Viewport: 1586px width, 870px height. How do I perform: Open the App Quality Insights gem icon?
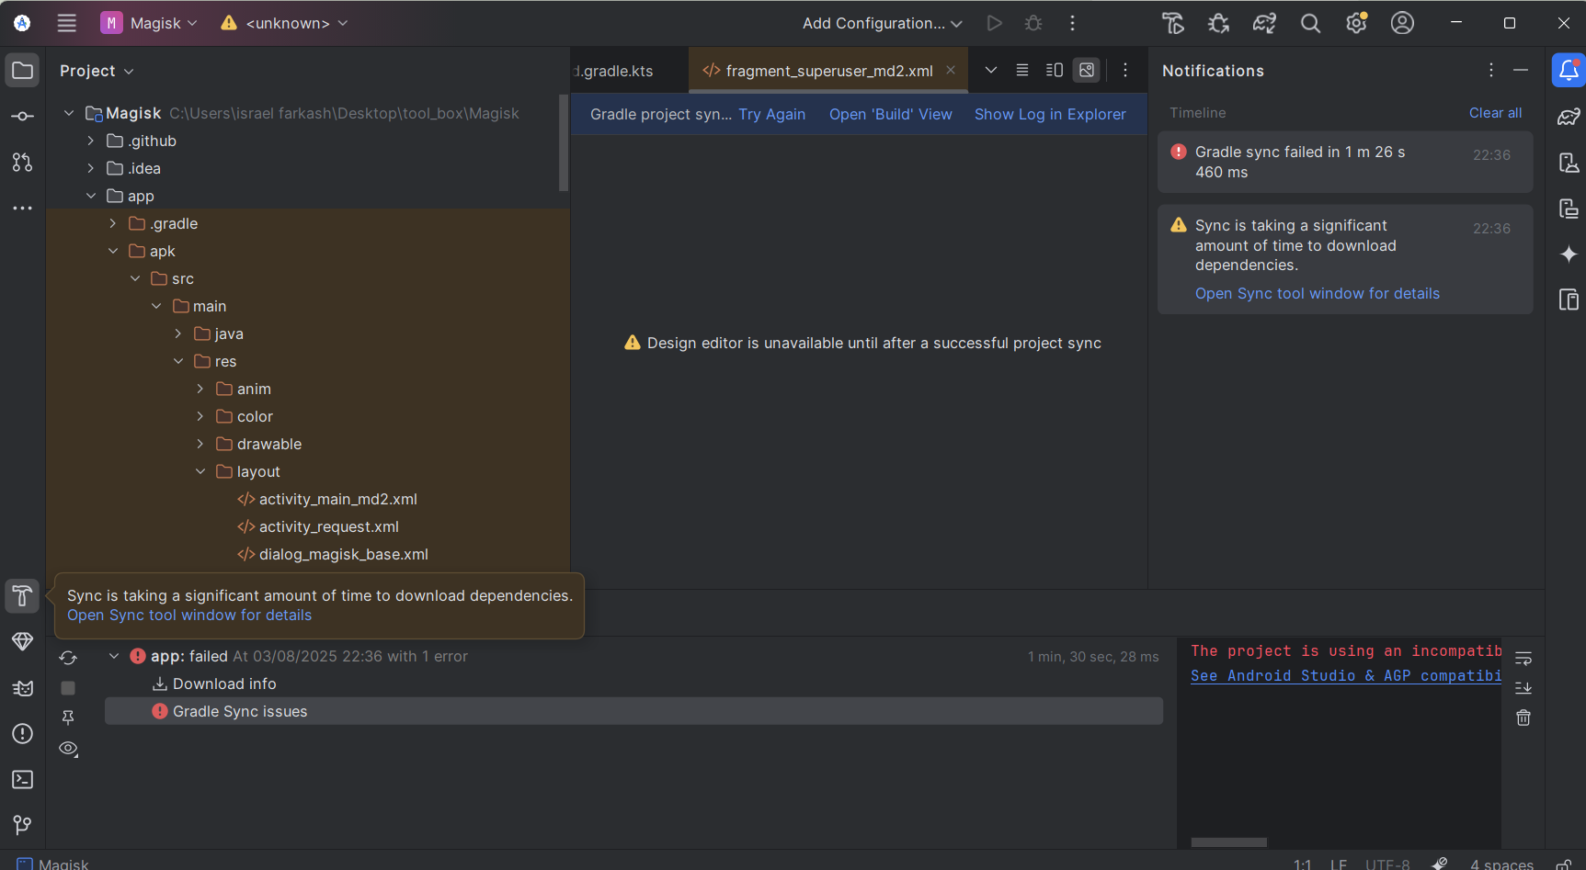coord(22,641)
